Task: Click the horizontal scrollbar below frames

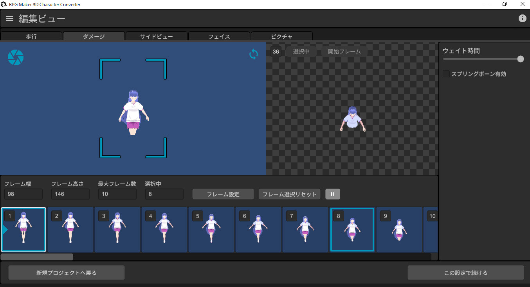Action: pyautogui.click(x=36, y=257)
